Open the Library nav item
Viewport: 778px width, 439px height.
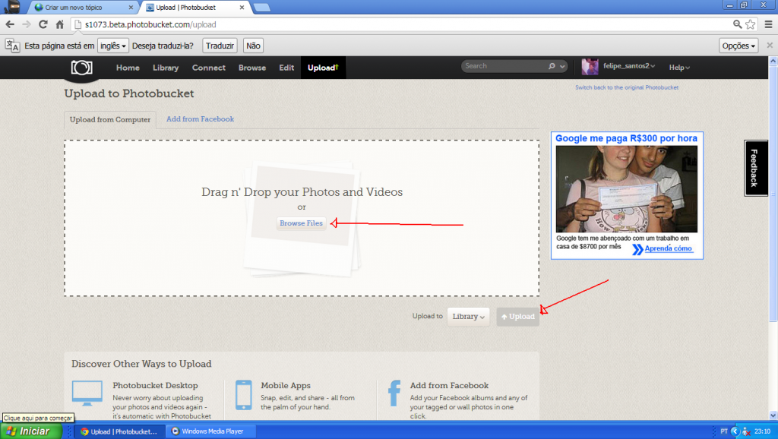[166, 68]
